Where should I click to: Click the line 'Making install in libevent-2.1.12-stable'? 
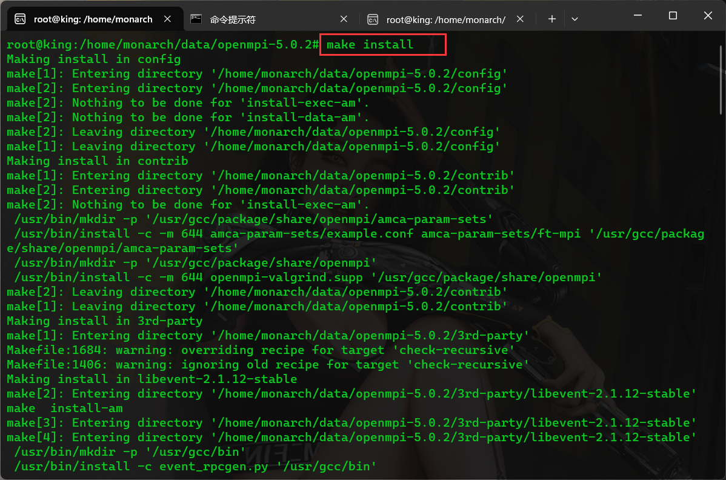point(152,379)
